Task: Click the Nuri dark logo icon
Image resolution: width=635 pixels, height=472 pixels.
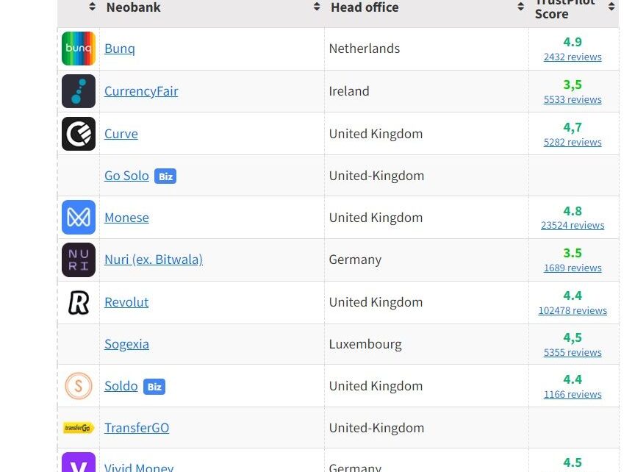Action: (79, 260)
